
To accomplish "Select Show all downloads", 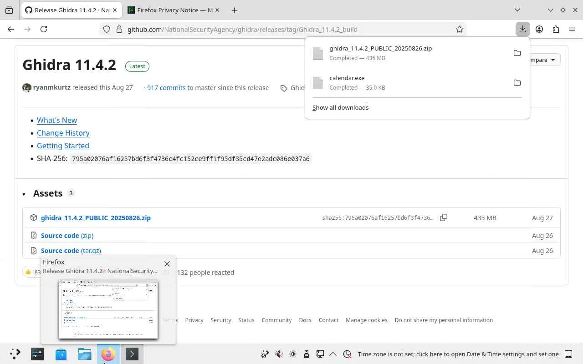I will click(x=341, y=107).
